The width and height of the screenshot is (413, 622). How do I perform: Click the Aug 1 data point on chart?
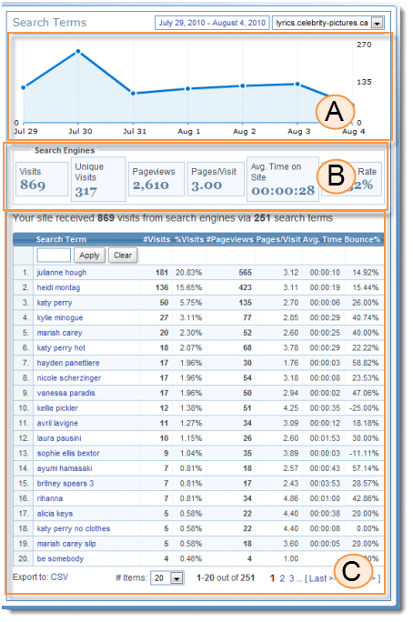point(187,89)
